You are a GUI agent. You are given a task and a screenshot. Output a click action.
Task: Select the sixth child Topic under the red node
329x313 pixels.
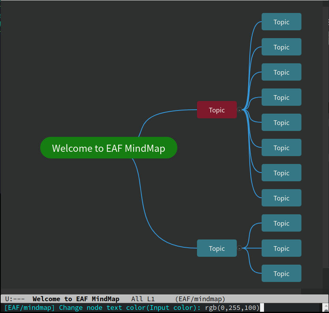[x=281, y=147]
